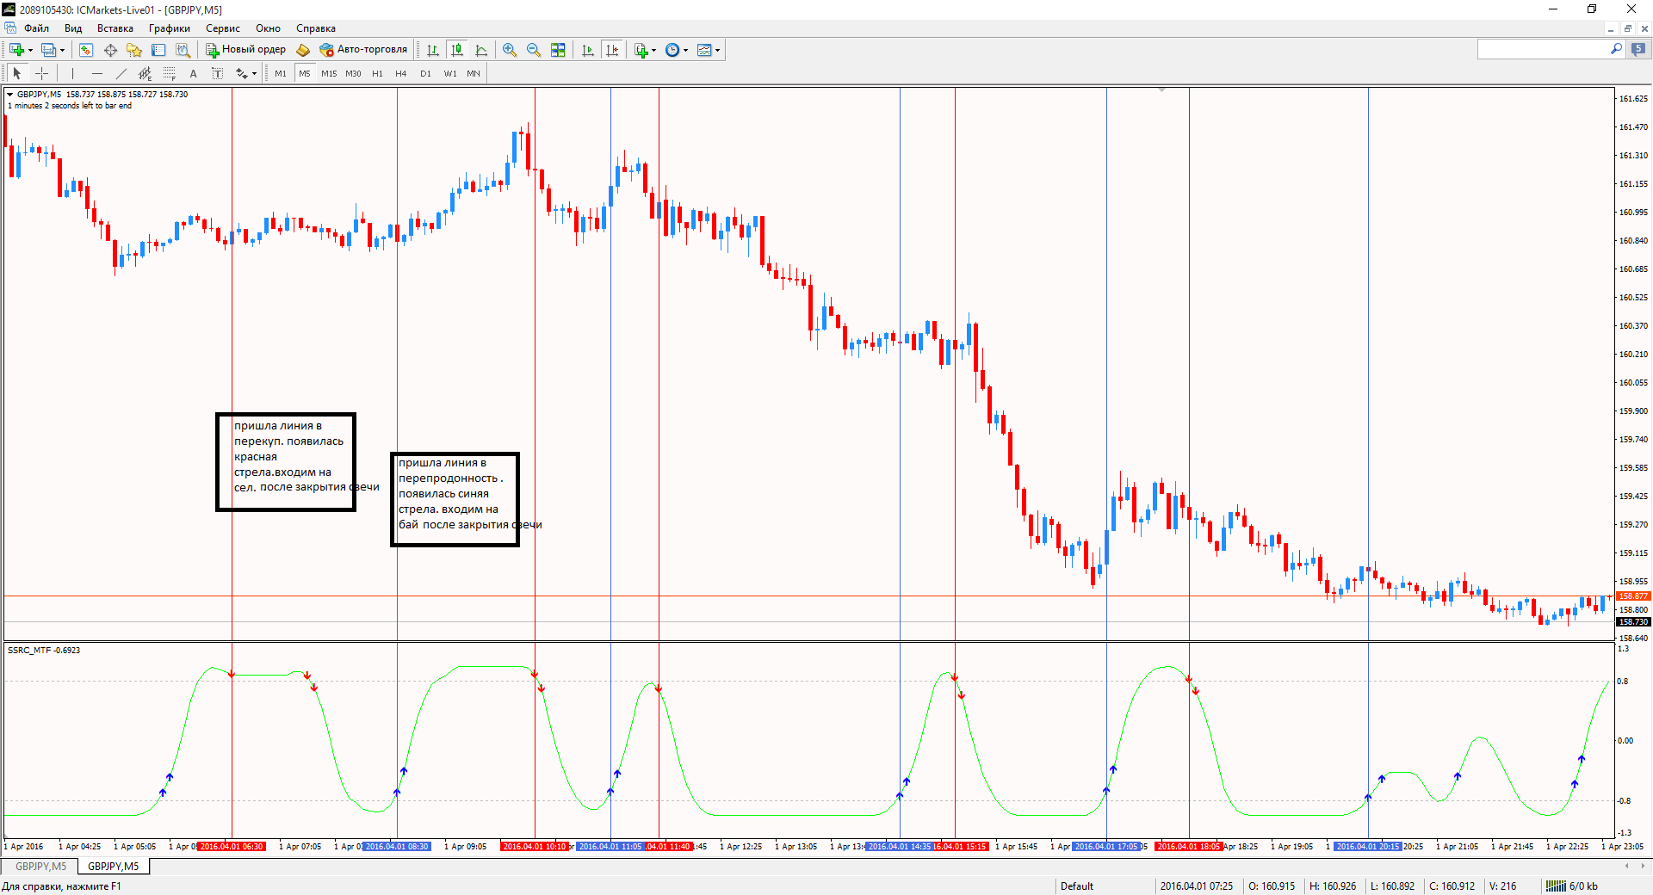
Task: Toggle the Auto Scroll chart icon
Action: [x=588, y=50]
